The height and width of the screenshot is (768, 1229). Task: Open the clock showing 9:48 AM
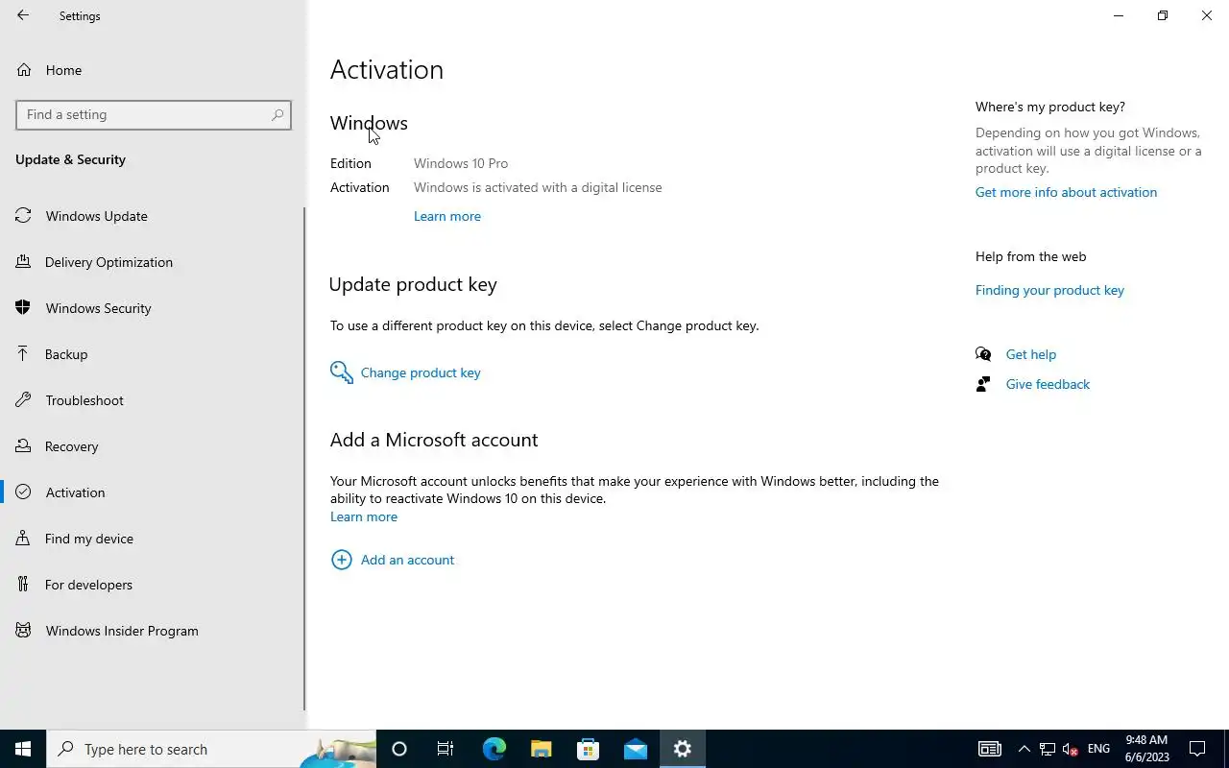1146,749
